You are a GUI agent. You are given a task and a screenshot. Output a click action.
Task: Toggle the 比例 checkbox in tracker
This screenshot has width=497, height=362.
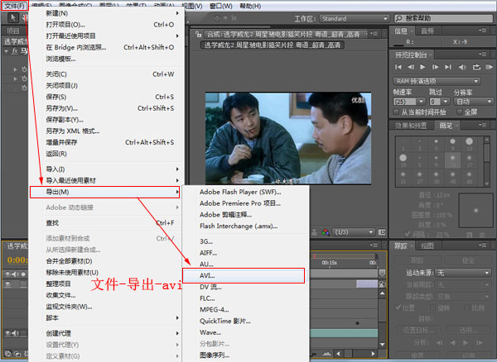point(467,307)
